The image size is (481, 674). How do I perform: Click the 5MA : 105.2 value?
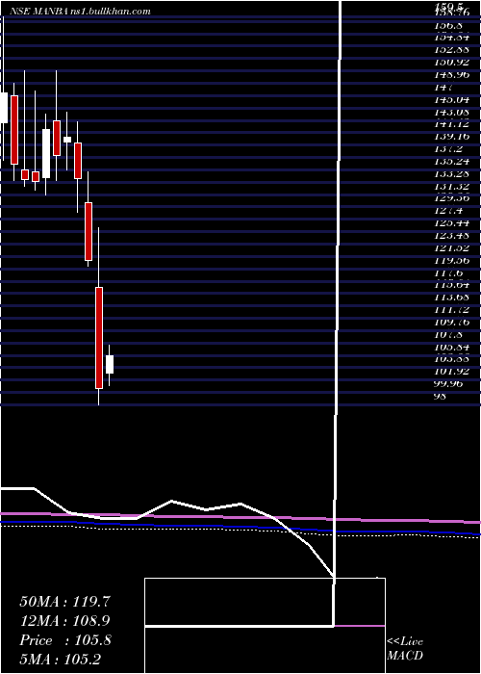pyautogui.click(x=60, y=659)
